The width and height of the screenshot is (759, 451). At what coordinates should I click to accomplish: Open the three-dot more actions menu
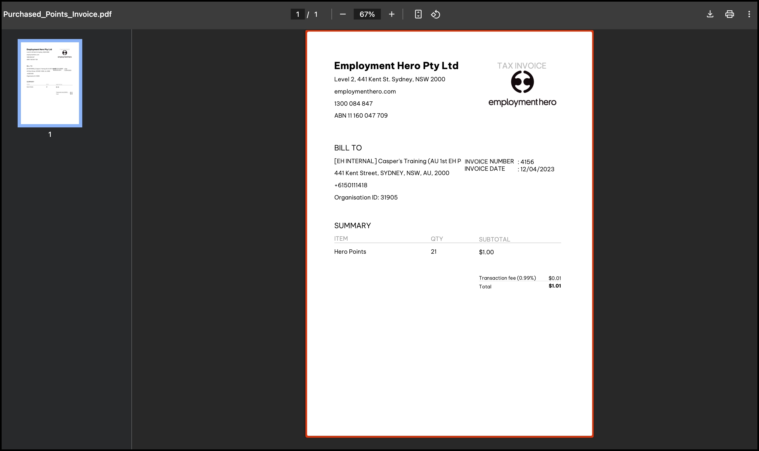(749, 14)
